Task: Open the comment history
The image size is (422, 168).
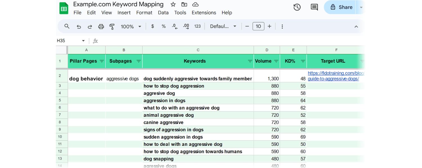Action: click(x=314, y=7)
